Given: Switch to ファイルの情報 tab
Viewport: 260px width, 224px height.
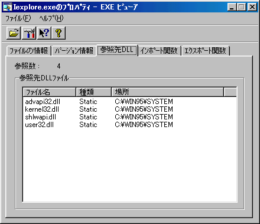Looking at the screenshot, I should pos(29,51).
